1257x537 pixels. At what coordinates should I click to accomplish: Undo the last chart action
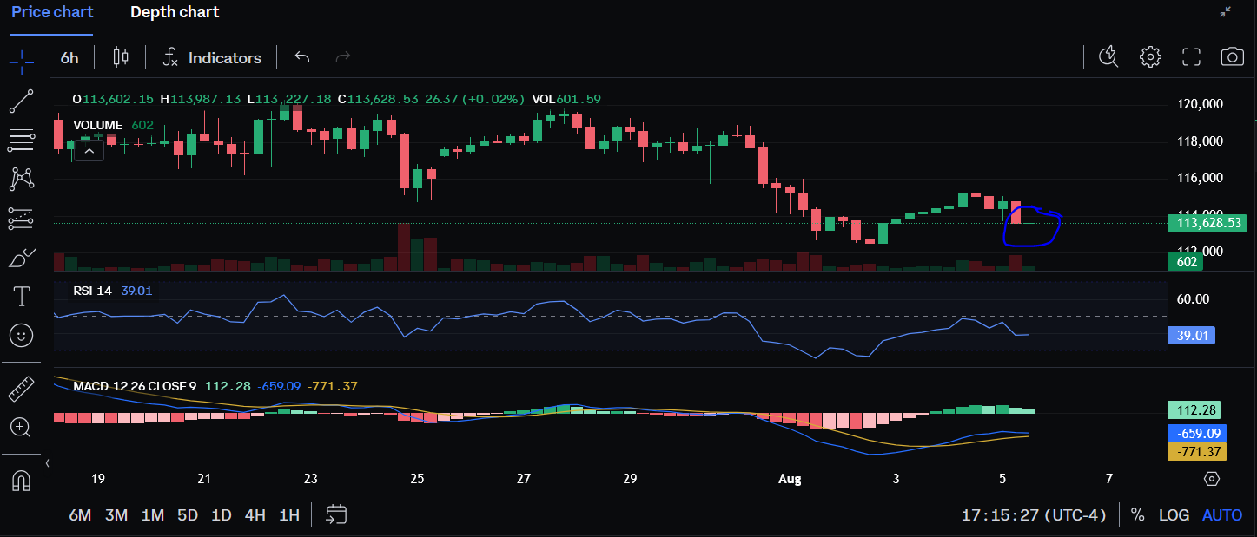coord(302,57)
